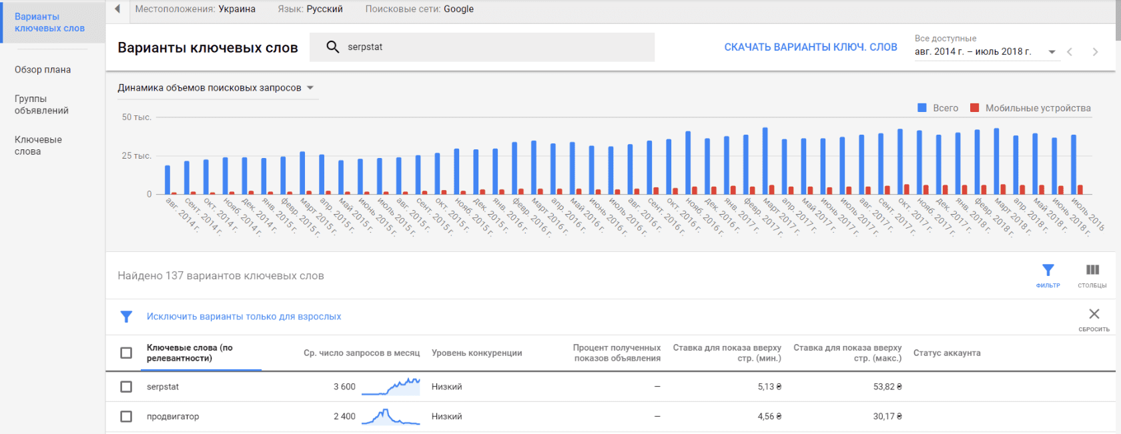Focus the serpstat keyword search field

[x=482, y=47]
